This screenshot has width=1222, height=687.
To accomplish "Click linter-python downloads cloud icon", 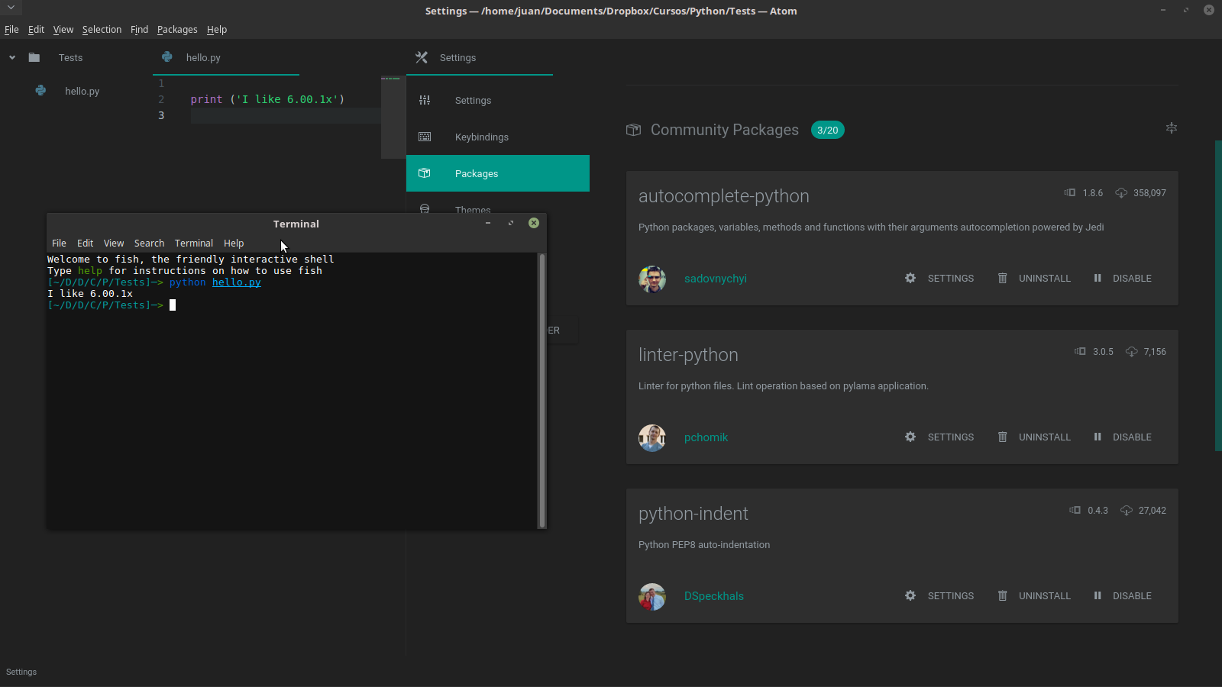I will click(x=1132, y=352).
